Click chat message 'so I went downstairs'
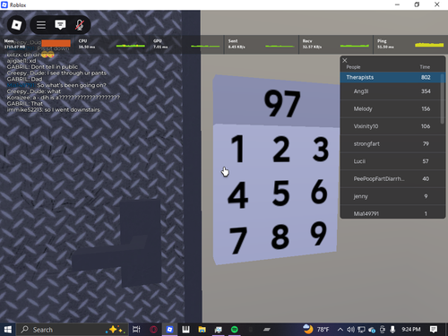This screenshot has width=448, height=336. point(73,110)
